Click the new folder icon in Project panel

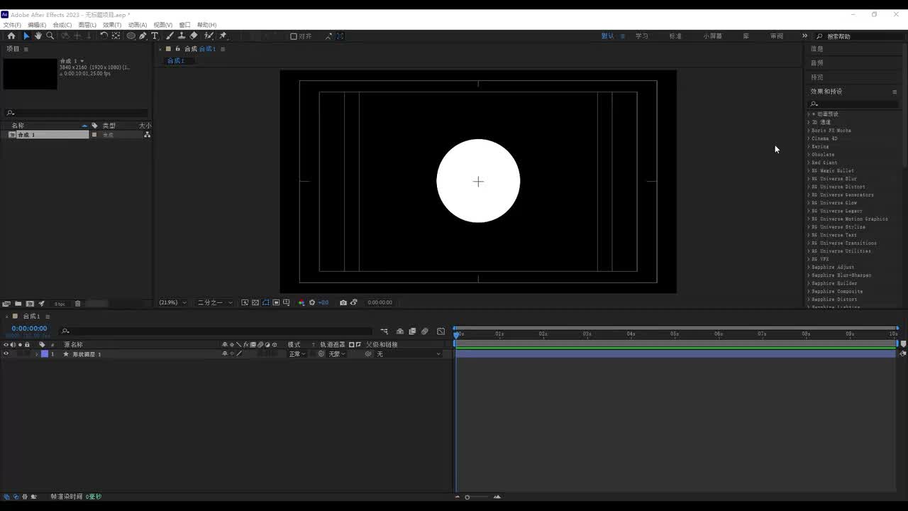coord(18,304)
